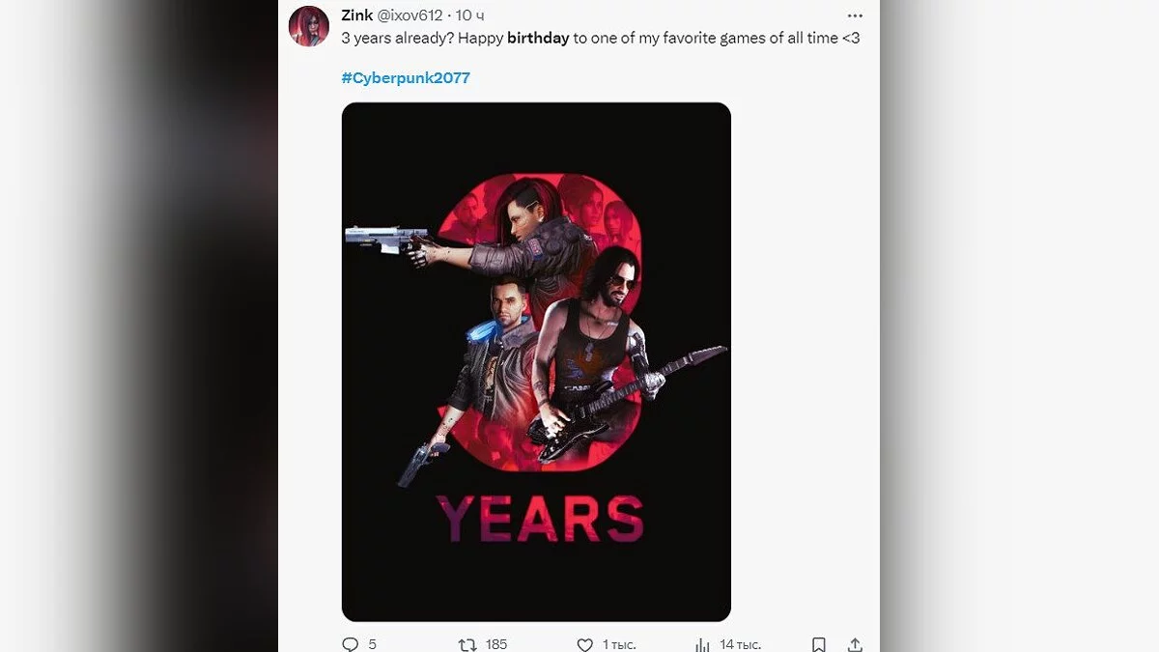Open view analytics bar chart icon
The width and height of the screenshot is (1159, 652).
click(702, 644)
